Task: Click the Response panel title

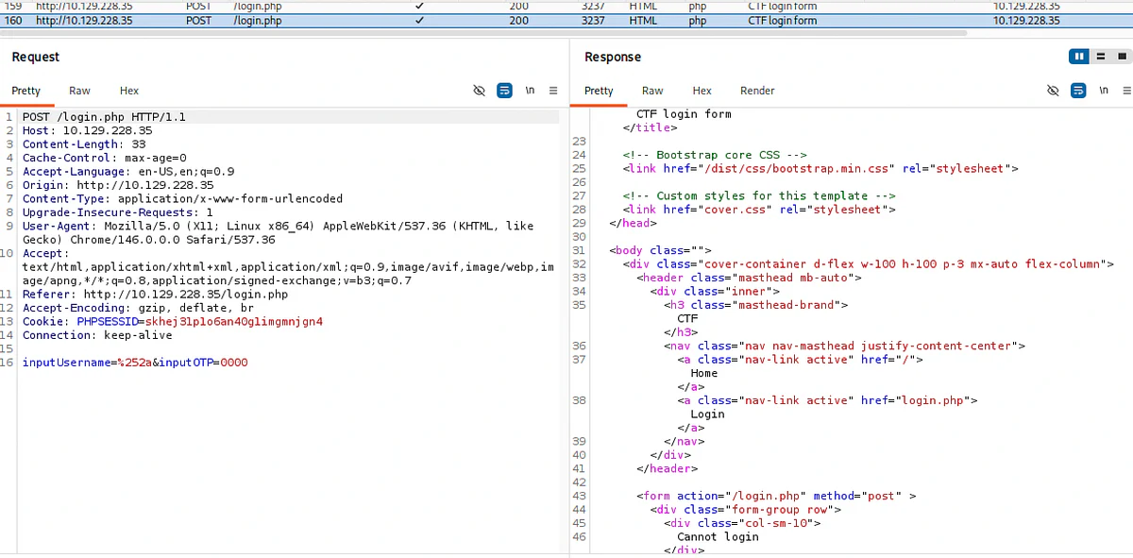Action: point(613,57)
